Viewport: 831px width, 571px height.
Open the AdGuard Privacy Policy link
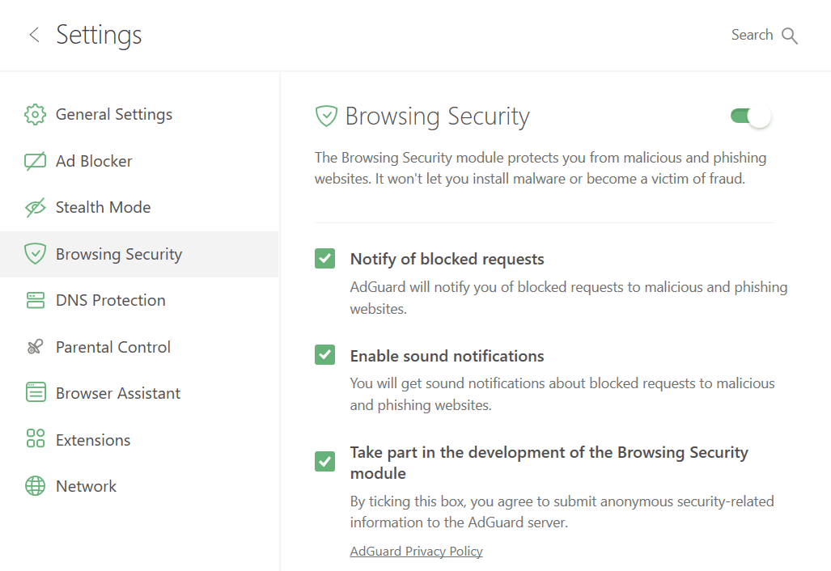click(x=416, y=552)
